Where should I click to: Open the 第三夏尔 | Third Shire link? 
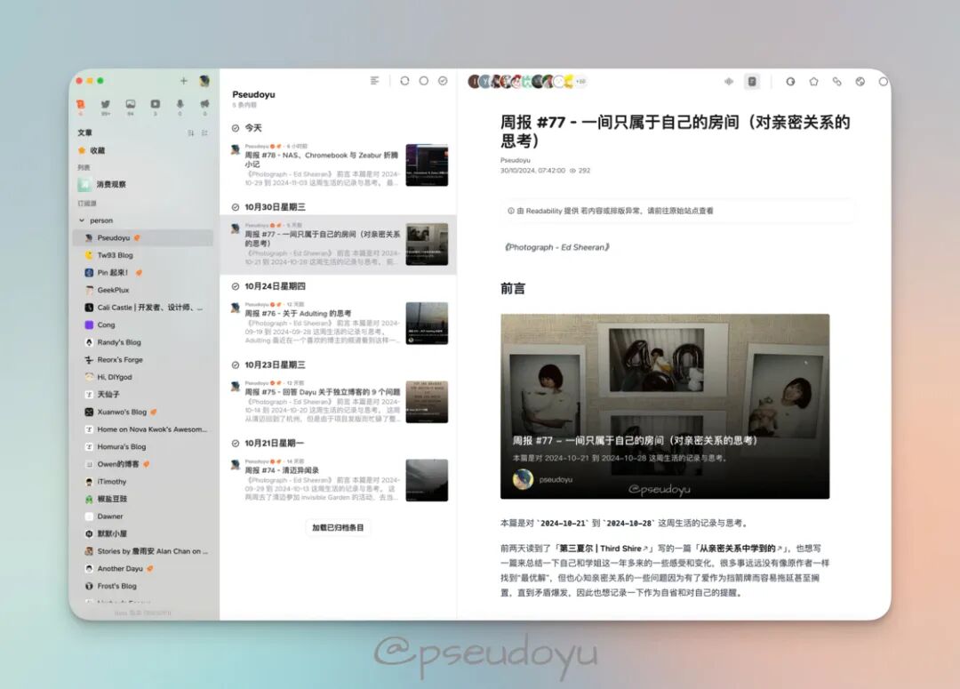(603, 549)
